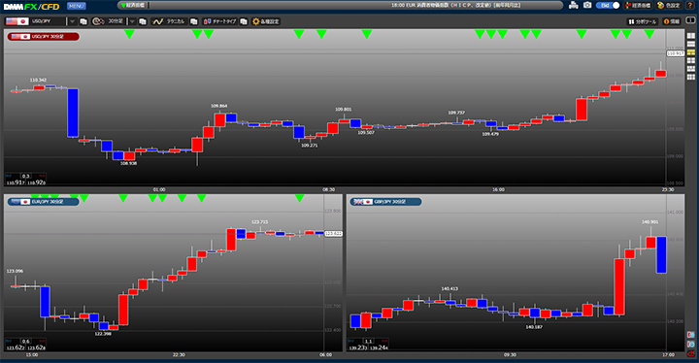Select the GBP/JPY chart title tab
The image size is (699, 363).
click(x=385, y=202)
